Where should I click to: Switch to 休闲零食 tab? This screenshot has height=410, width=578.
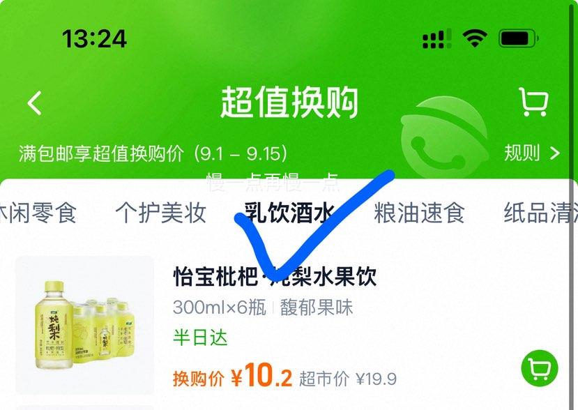(x=38, y=213)
